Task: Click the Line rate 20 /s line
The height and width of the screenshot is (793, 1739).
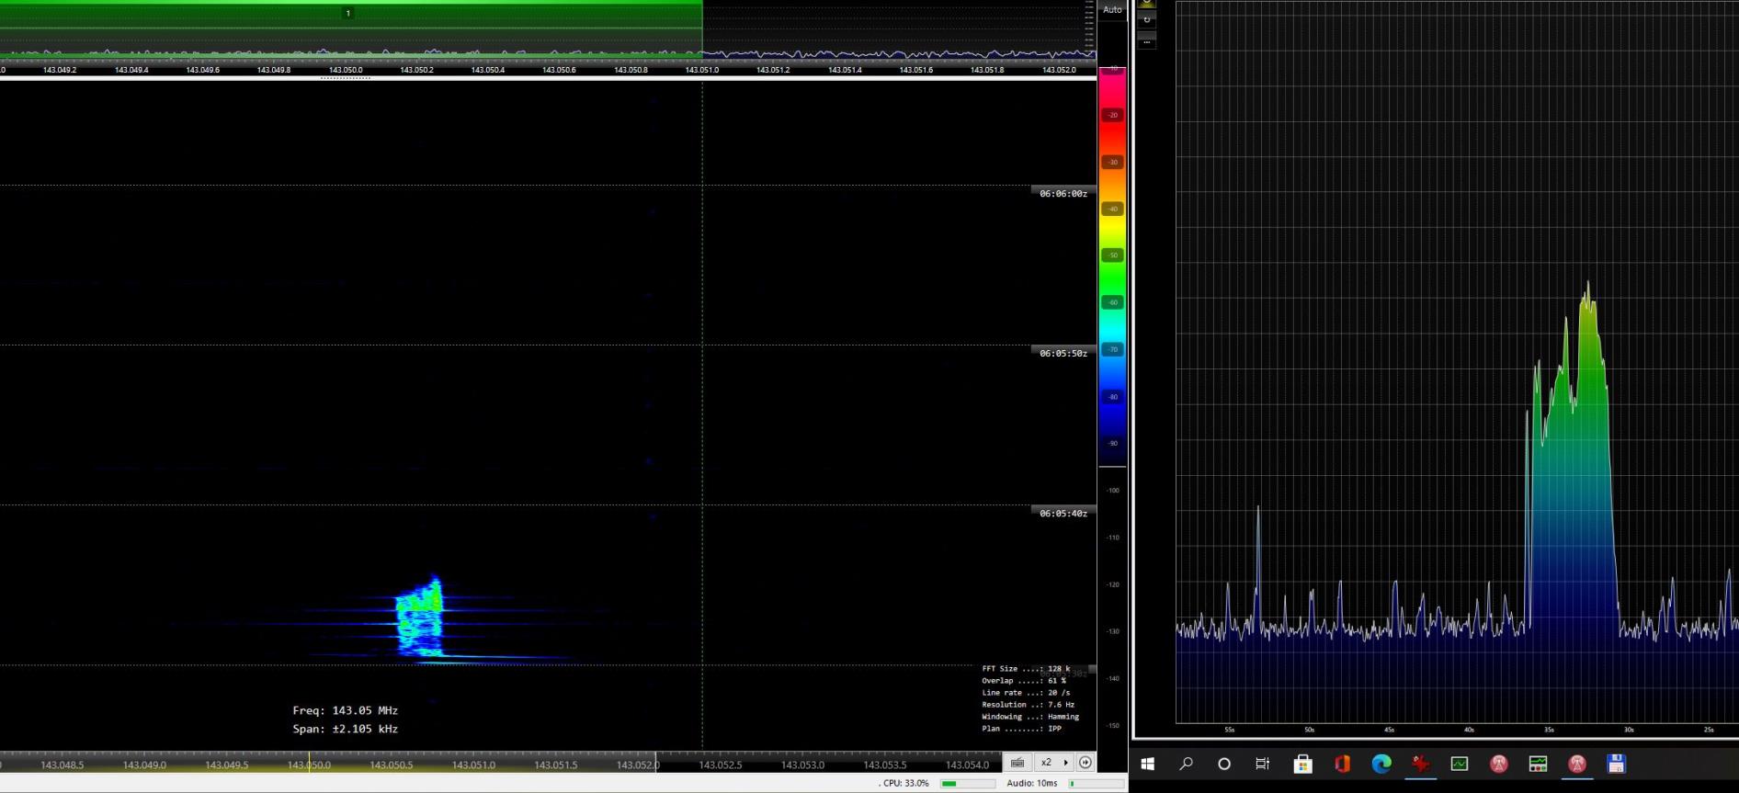Action: coord(1026,693)
